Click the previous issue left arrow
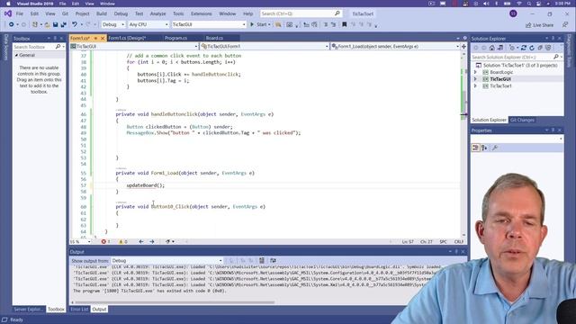Image resolution: width=576 pixels, height=324 pixels. 141,242
